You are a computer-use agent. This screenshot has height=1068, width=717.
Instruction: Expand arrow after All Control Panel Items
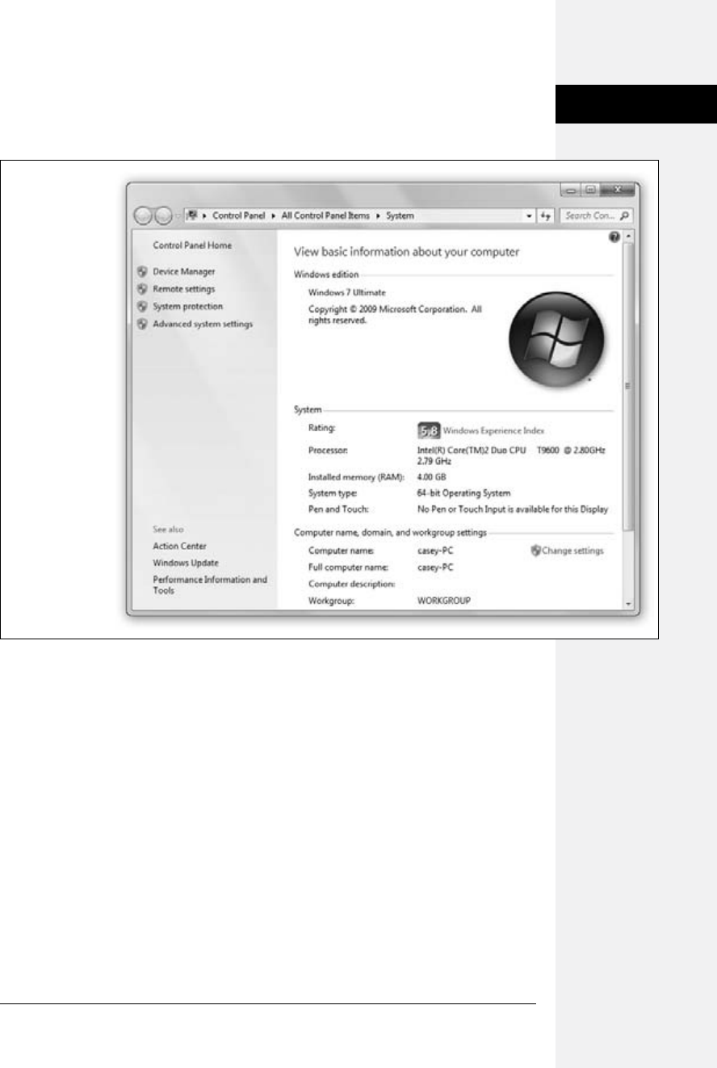click(377, 216)
